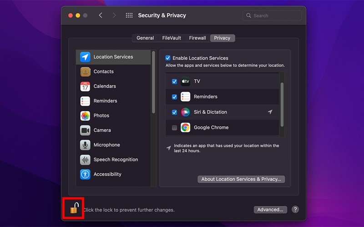
Task: Click the magnifier icon in the search field
Action: pos(248,15)
